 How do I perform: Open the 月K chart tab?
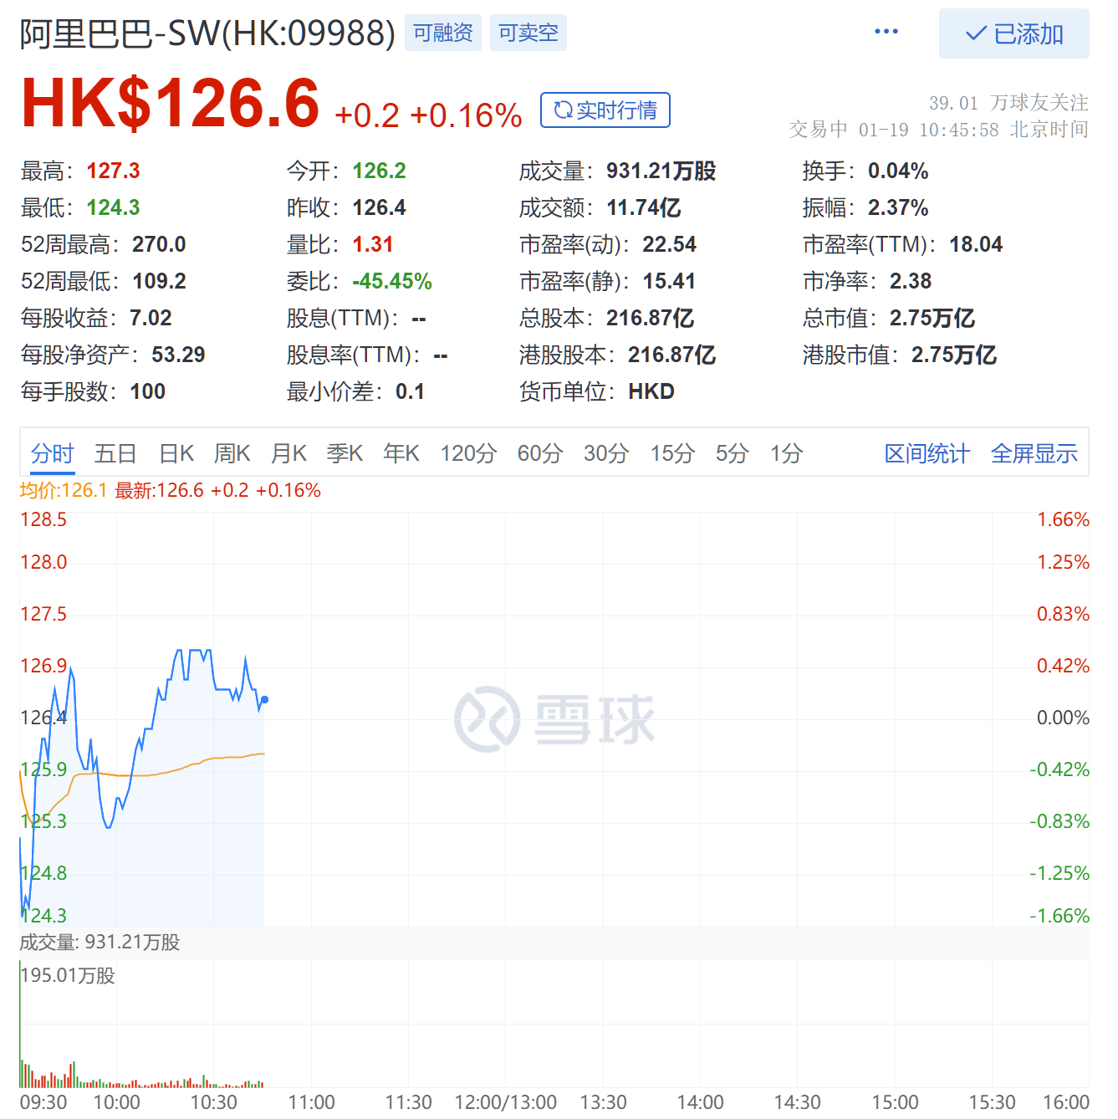point(289,453)
